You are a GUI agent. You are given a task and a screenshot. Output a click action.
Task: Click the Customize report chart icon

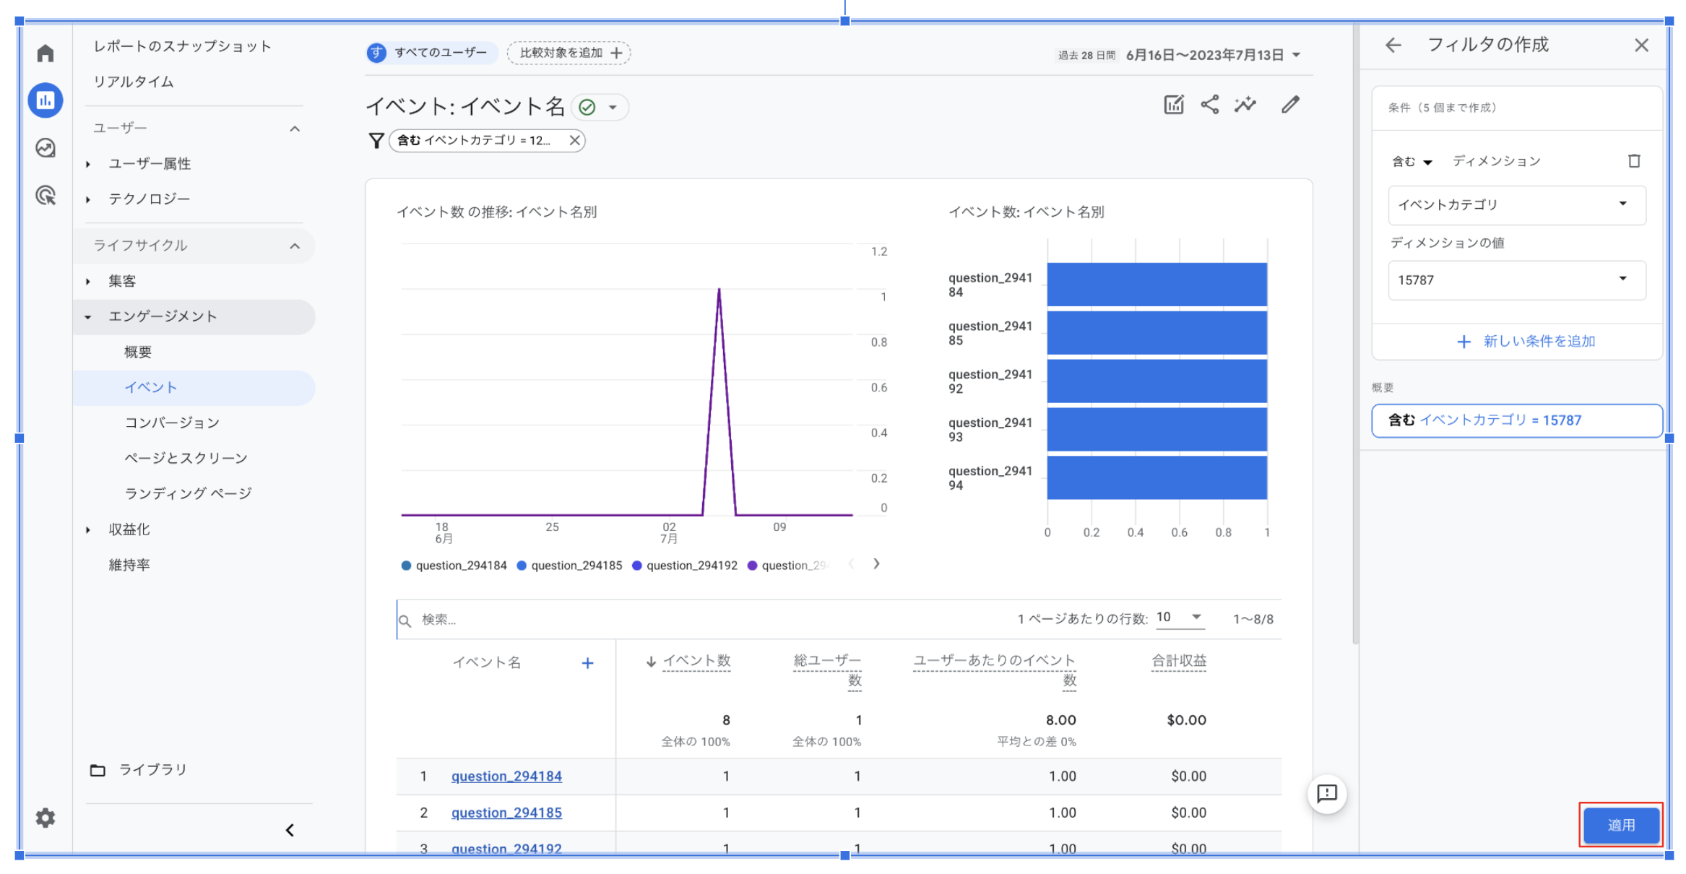tap(1174, 105)
